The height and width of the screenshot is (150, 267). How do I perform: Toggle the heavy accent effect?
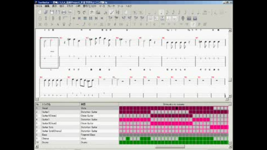58,24
